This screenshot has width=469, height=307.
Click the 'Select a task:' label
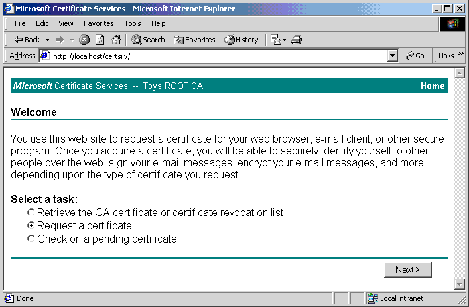coord(44,199)
